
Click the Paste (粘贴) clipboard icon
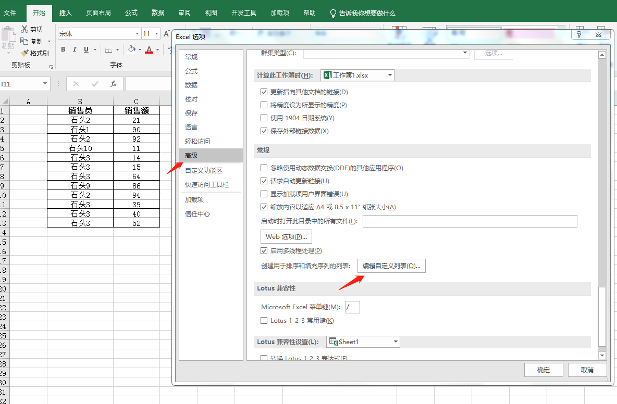tap(8, 34)
